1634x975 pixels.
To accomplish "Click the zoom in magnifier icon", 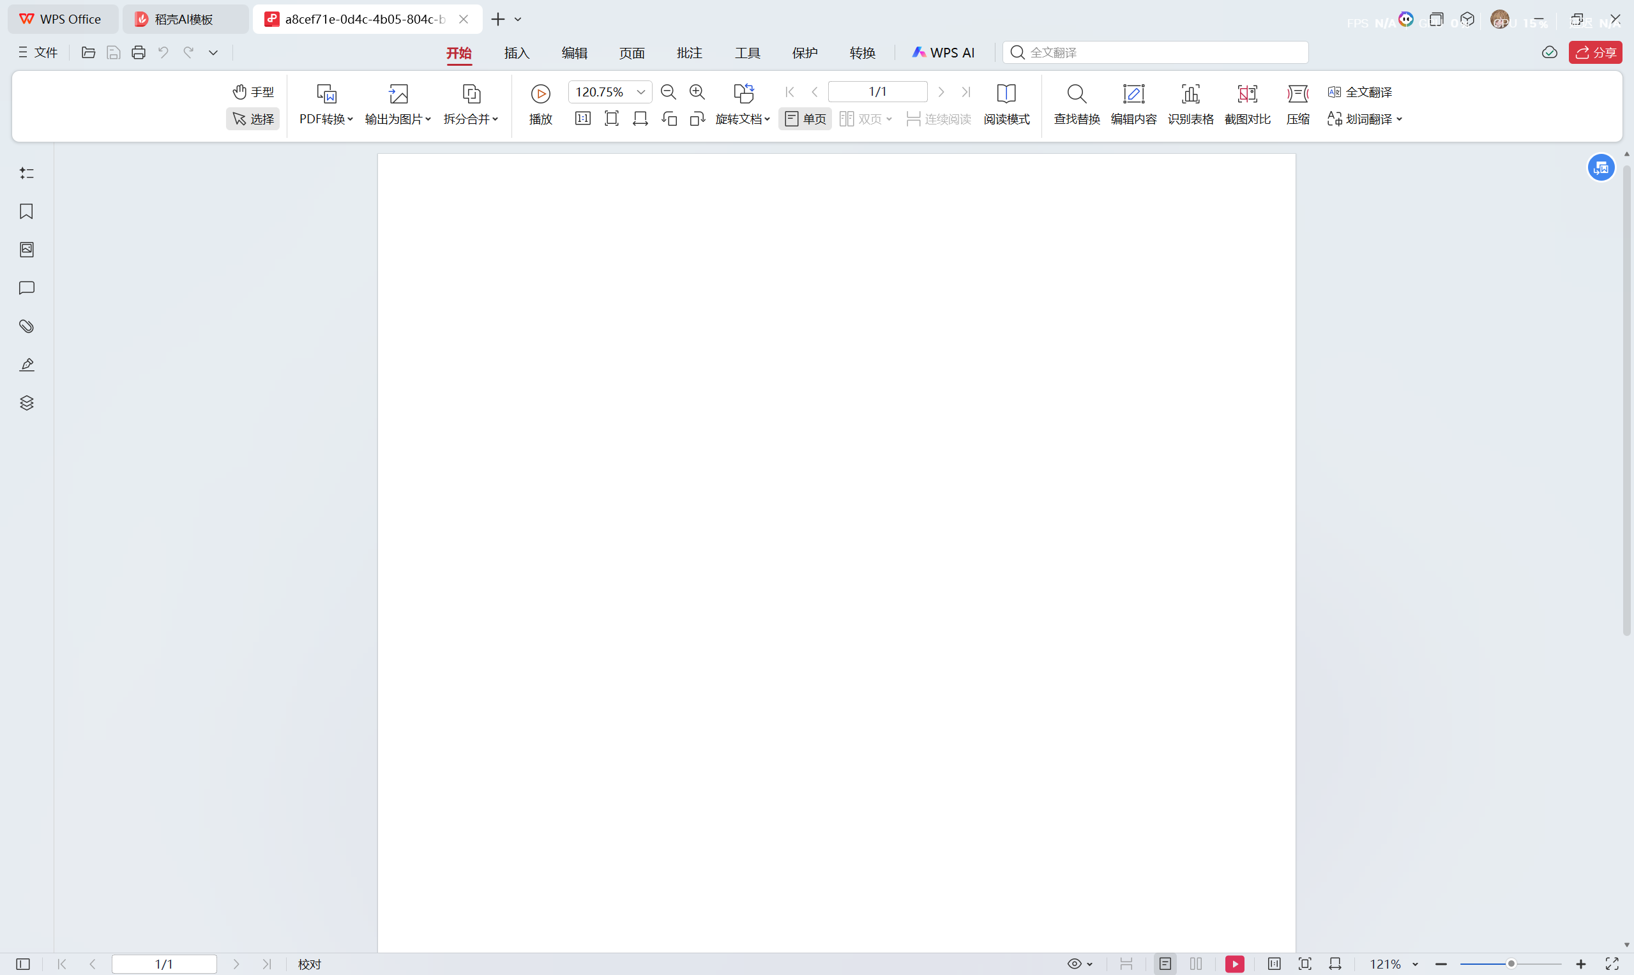I will [697, 92].
